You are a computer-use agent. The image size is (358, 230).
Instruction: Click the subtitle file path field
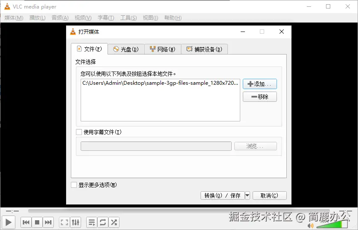pyautogui.click(x=156, y=146)
